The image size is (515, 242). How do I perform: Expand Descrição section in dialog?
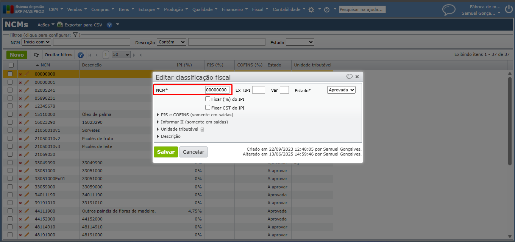169,136
